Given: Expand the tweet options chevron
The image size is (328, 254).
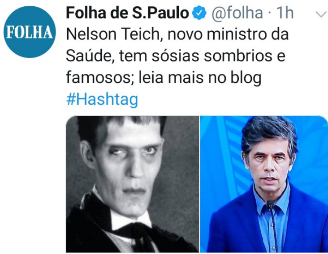Looking at the screenshot, I should (x=321, y=14).
